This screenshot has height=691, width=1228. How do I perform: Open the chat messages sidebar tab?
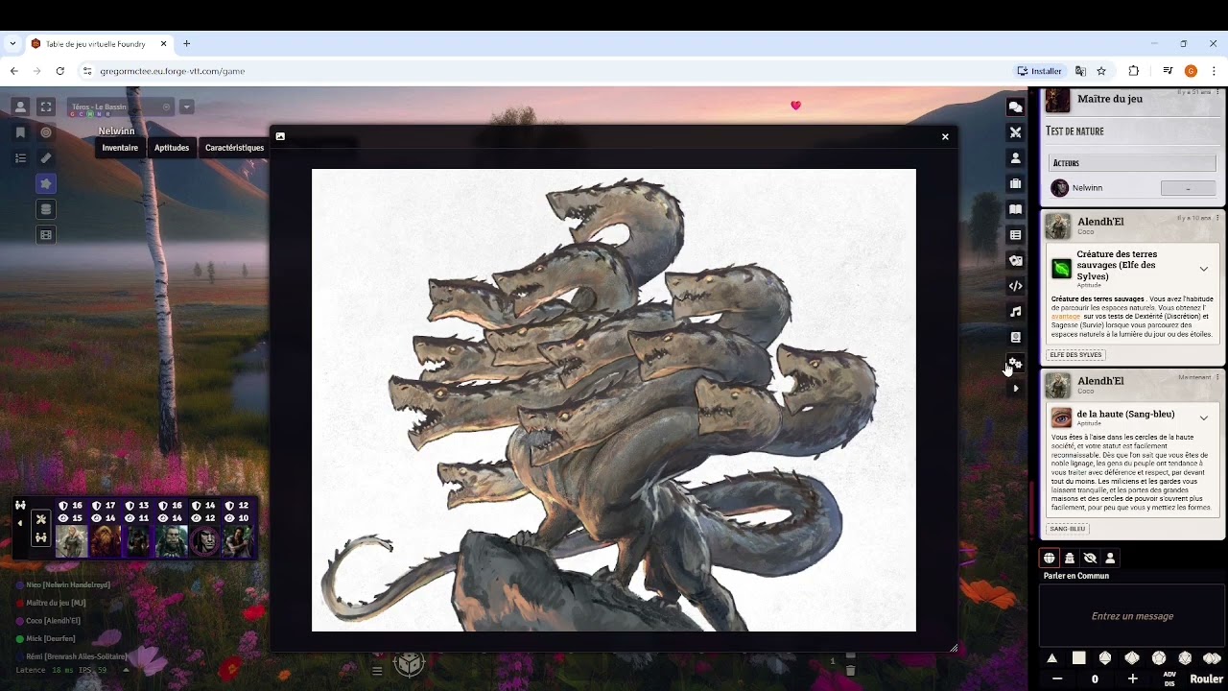pos(1015,107)
